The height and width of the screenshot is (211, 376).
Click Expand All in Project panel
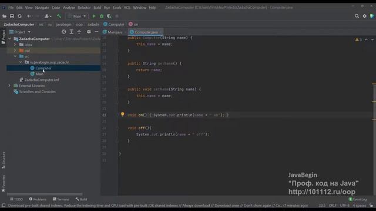pos(72,32)
